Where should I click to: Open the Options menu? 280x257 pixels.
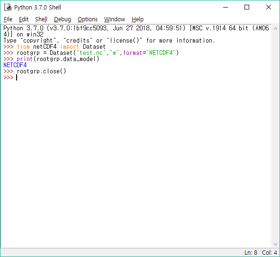[88, 19]
